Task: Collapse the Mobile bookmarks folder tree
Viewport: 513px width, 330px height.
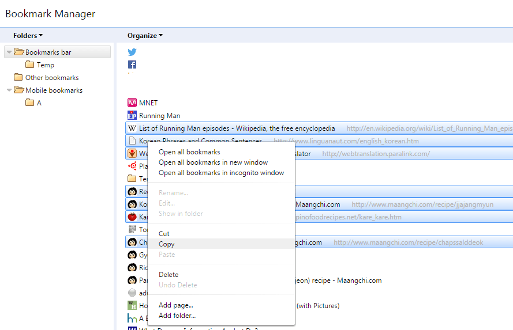Action: pyautogui.click(x=9, y=90)
